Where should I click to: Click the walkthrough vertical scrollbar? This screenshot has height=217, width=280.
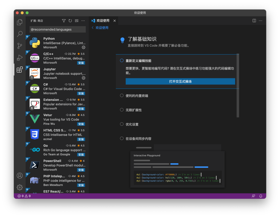click(x=238, y=86)
